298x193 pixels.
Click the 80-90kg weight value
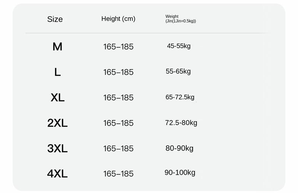coord(180,148)
